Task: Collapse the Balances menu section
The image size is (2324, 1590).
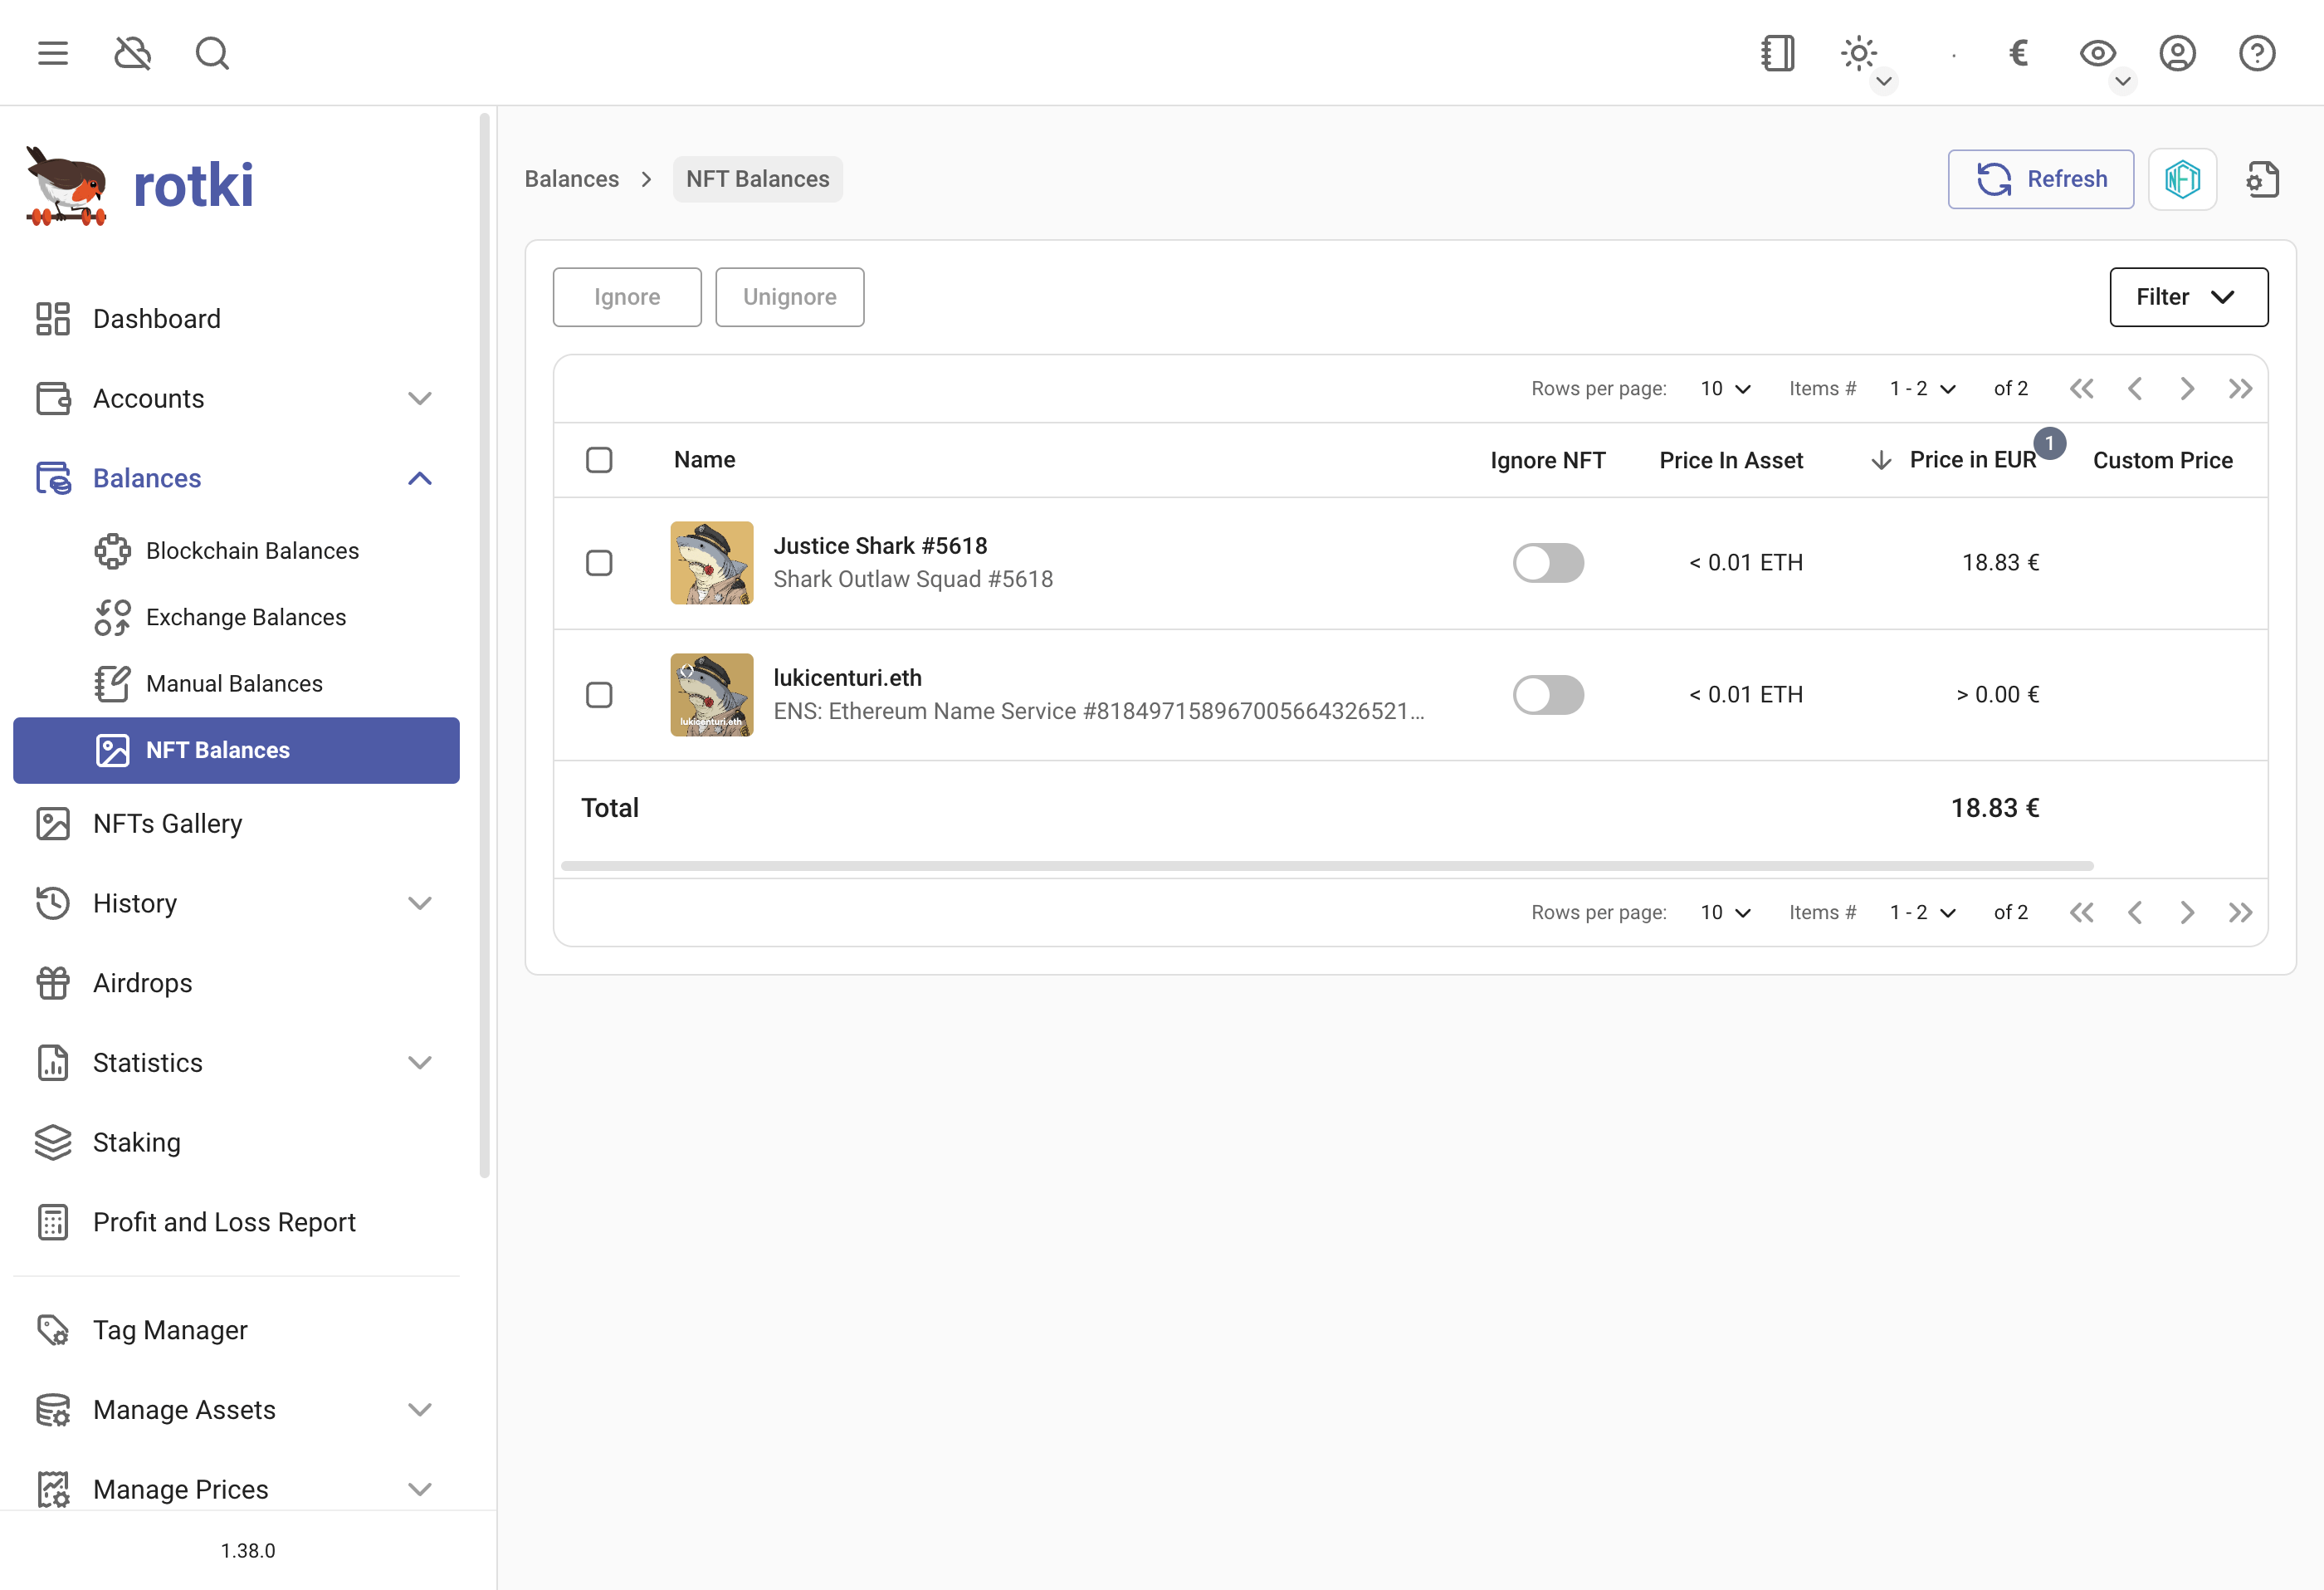Action: 420,478
